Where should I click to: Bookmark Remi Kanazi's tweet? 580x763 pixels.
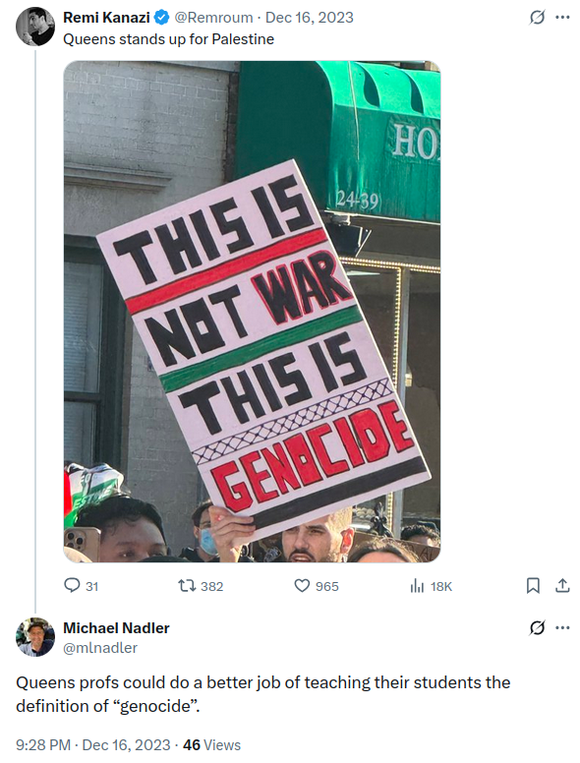[x=533, y=585]
